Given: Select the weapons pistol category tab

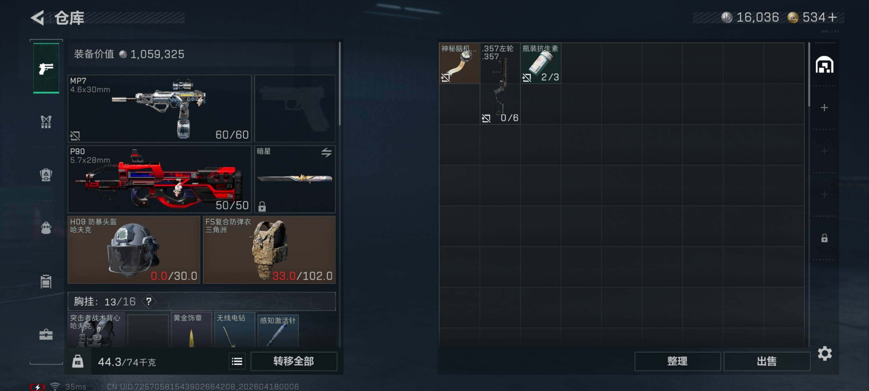Looking at the screenshot, I should tap(46, 69).
